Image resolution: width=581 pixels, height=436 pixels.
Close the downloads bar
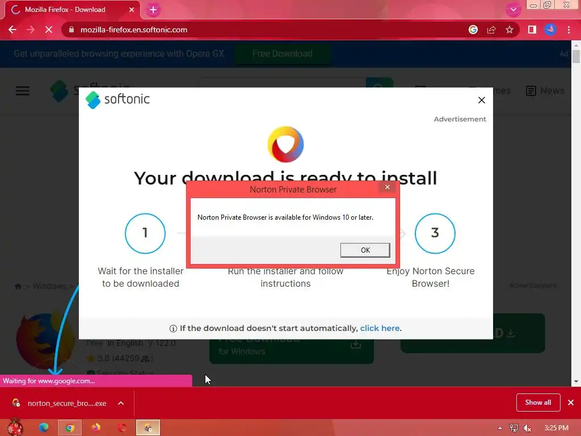pos(571,403)
